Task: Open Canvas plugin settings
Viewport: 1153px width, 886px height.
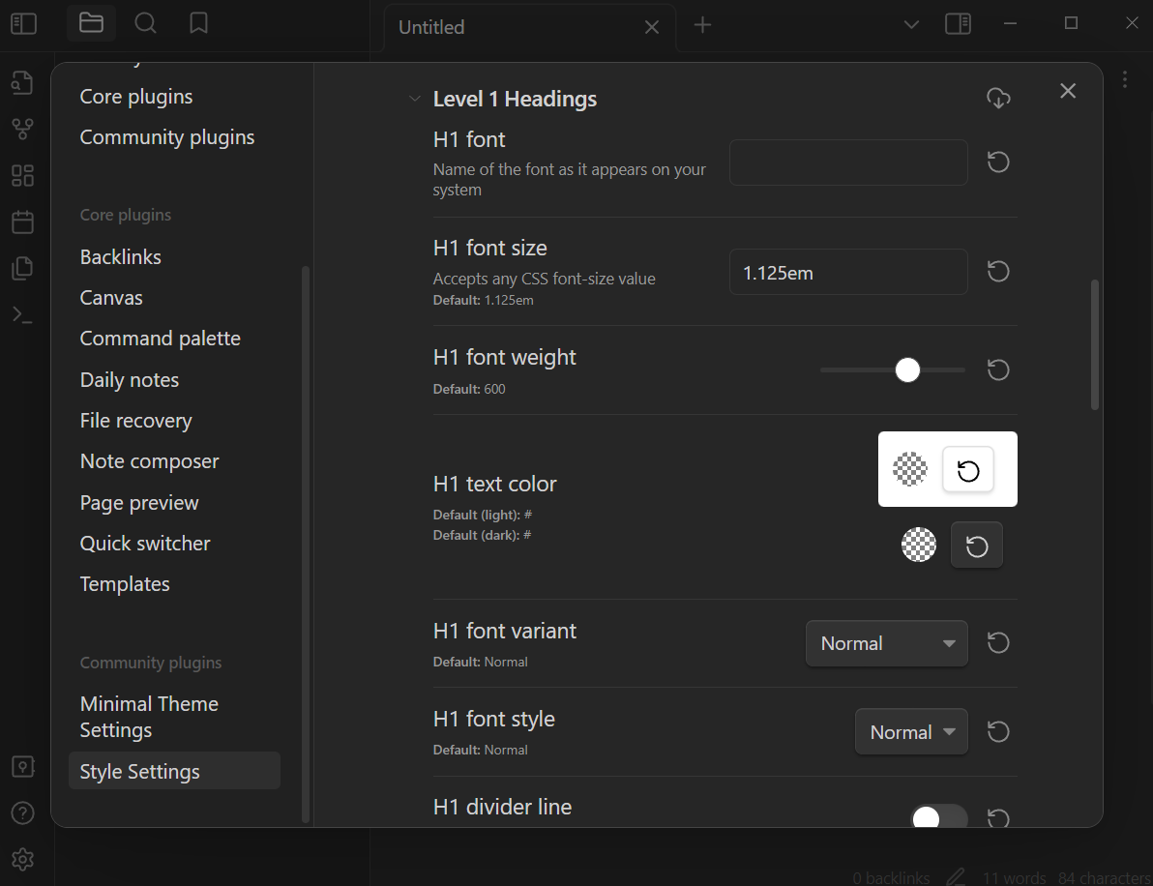Action: 111,298
